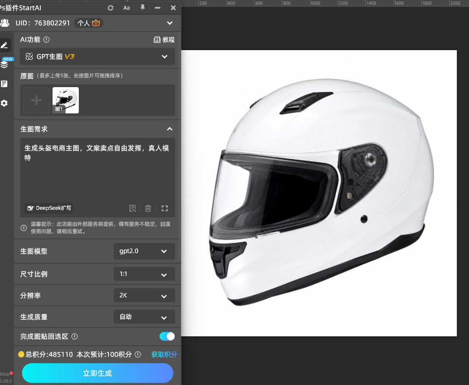Collapse the 生图需求 section
The image size is (469, 385).
point(170,129)
